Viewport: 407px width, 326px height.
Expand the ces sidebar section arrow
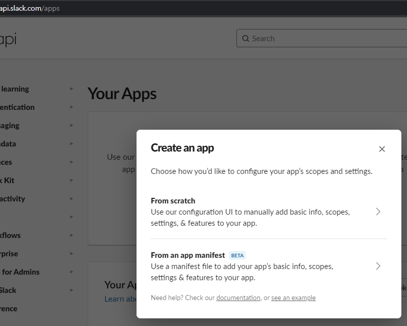72,162
